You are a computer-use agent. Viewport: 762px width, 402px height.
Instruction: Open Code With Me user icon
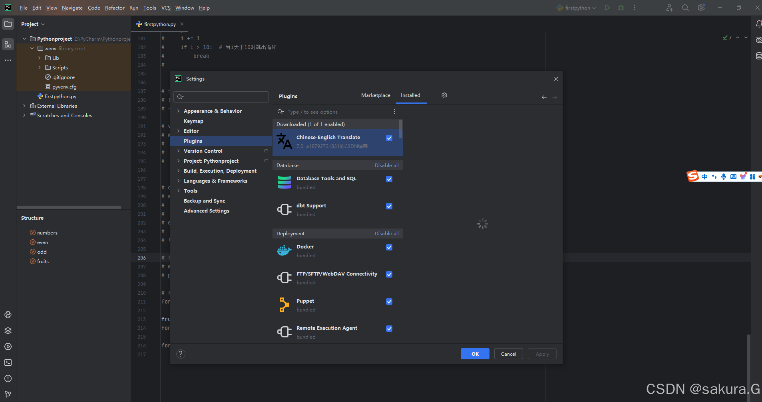670,8
